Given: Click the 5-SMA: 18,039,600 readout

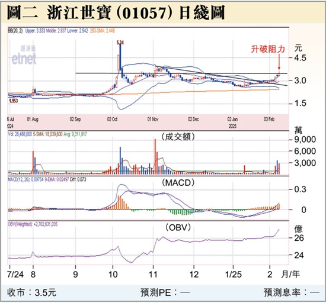Looking at the screenshot, I should click(x=48, y=134).
